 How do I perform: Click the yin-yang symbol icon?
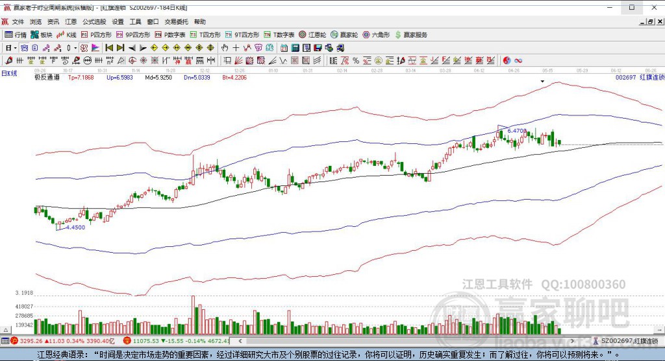coord(507,60)
